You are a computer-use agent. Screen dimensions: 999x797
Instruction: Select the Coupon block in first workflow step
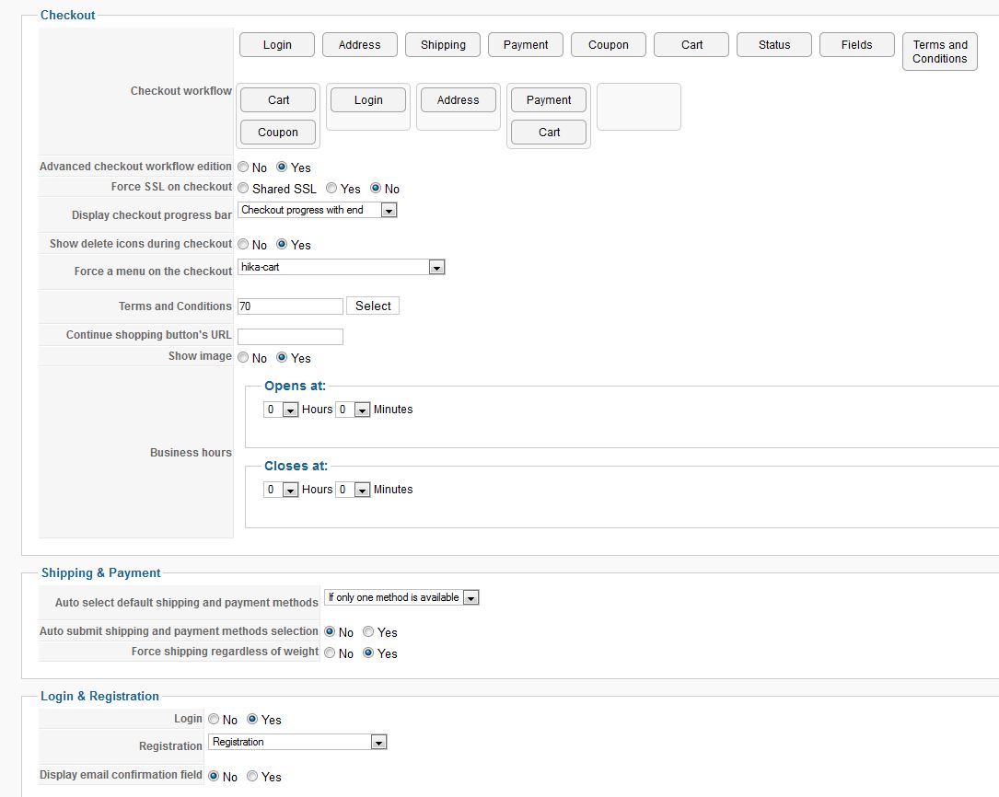click(x=278, y=133)
